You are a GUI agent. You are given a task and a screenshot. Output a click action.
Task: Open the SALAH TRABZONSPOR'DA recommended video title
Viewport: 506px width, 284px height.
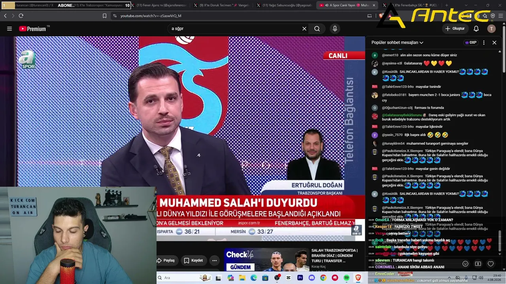coord(334,256)
